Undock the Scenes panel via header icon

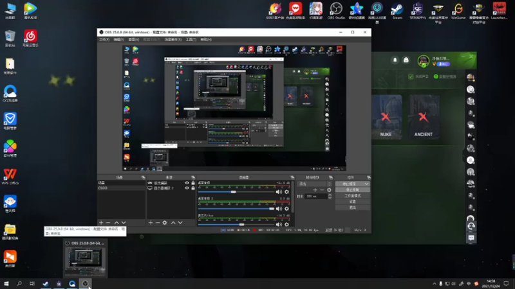click(x=143, y=177)
